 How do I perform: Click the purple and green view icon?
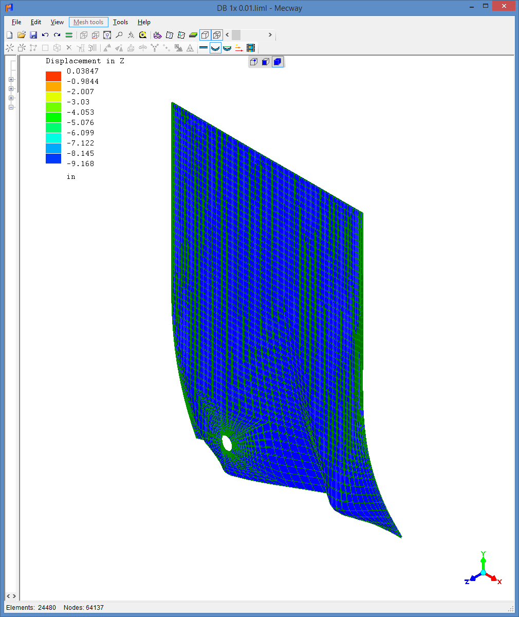158,35
